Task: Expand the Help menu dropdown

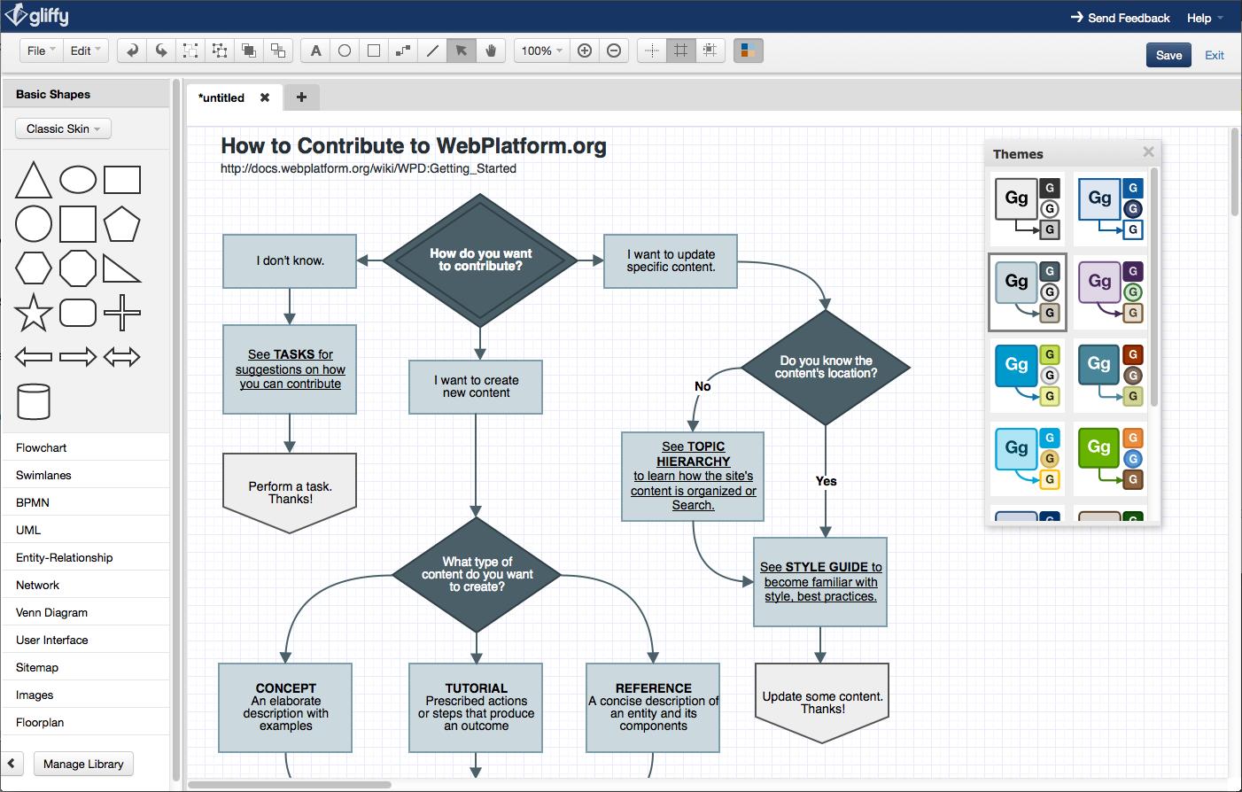Action: tap(1204, 18)
